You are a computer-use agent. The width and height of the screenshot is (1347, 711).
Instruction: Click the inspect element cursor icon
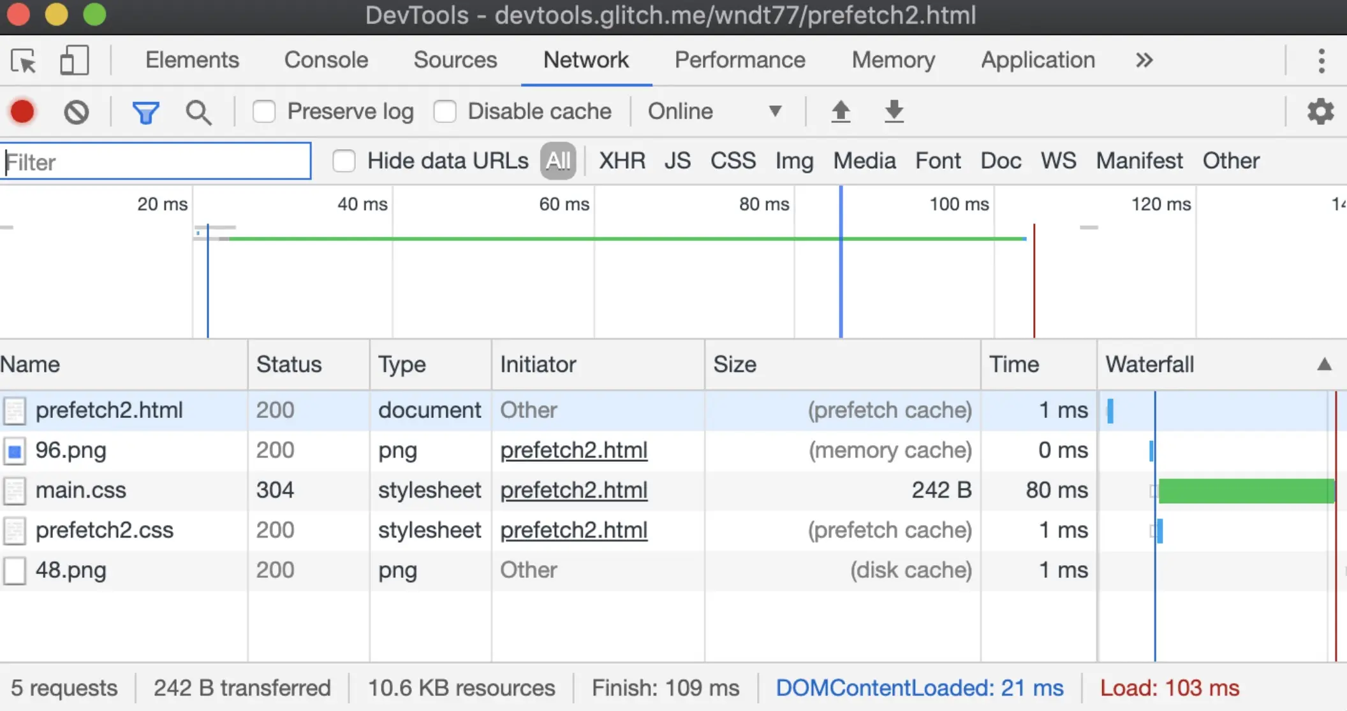[24, 61]
